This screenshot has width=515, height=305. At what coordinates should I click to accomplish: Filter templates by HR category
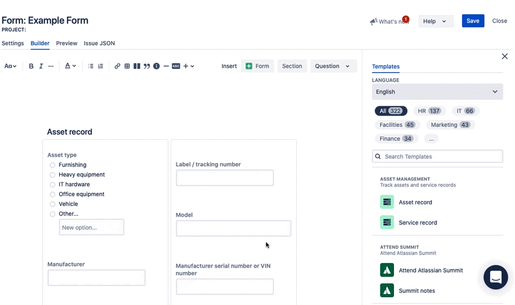pos(429,111)
